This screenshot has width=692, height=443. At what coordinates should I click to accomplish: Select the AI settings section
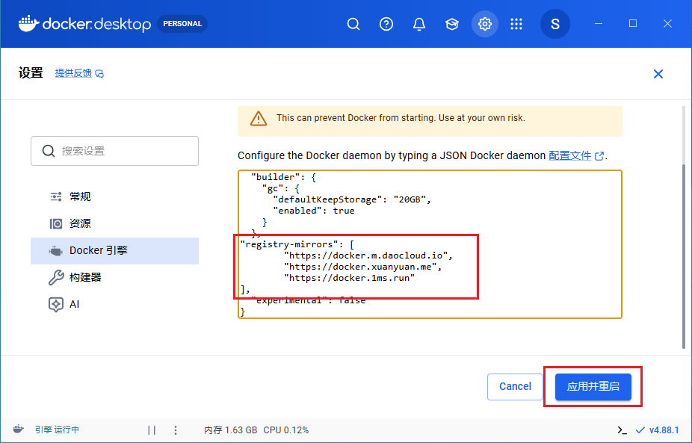click(x=115, y=305)
